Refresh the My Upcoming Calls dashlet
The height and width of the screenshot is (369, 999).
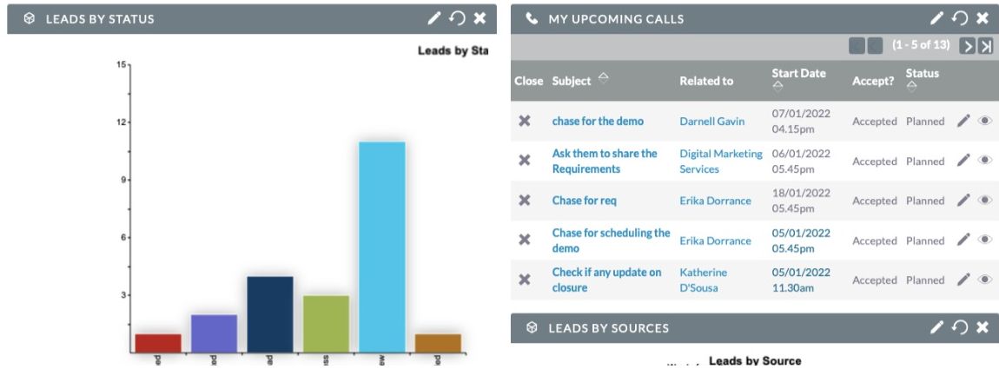960,18
